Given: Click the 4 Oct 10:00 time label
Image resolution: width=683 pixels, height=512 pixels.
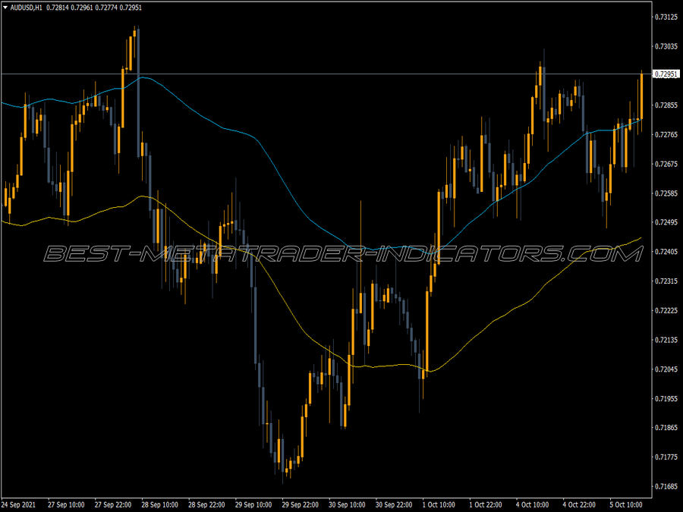Looking at the screenshot, I should 532,505.
